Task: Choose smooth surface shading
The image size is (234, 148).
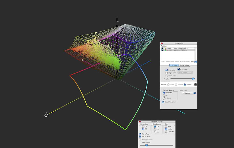Action: 164,98
